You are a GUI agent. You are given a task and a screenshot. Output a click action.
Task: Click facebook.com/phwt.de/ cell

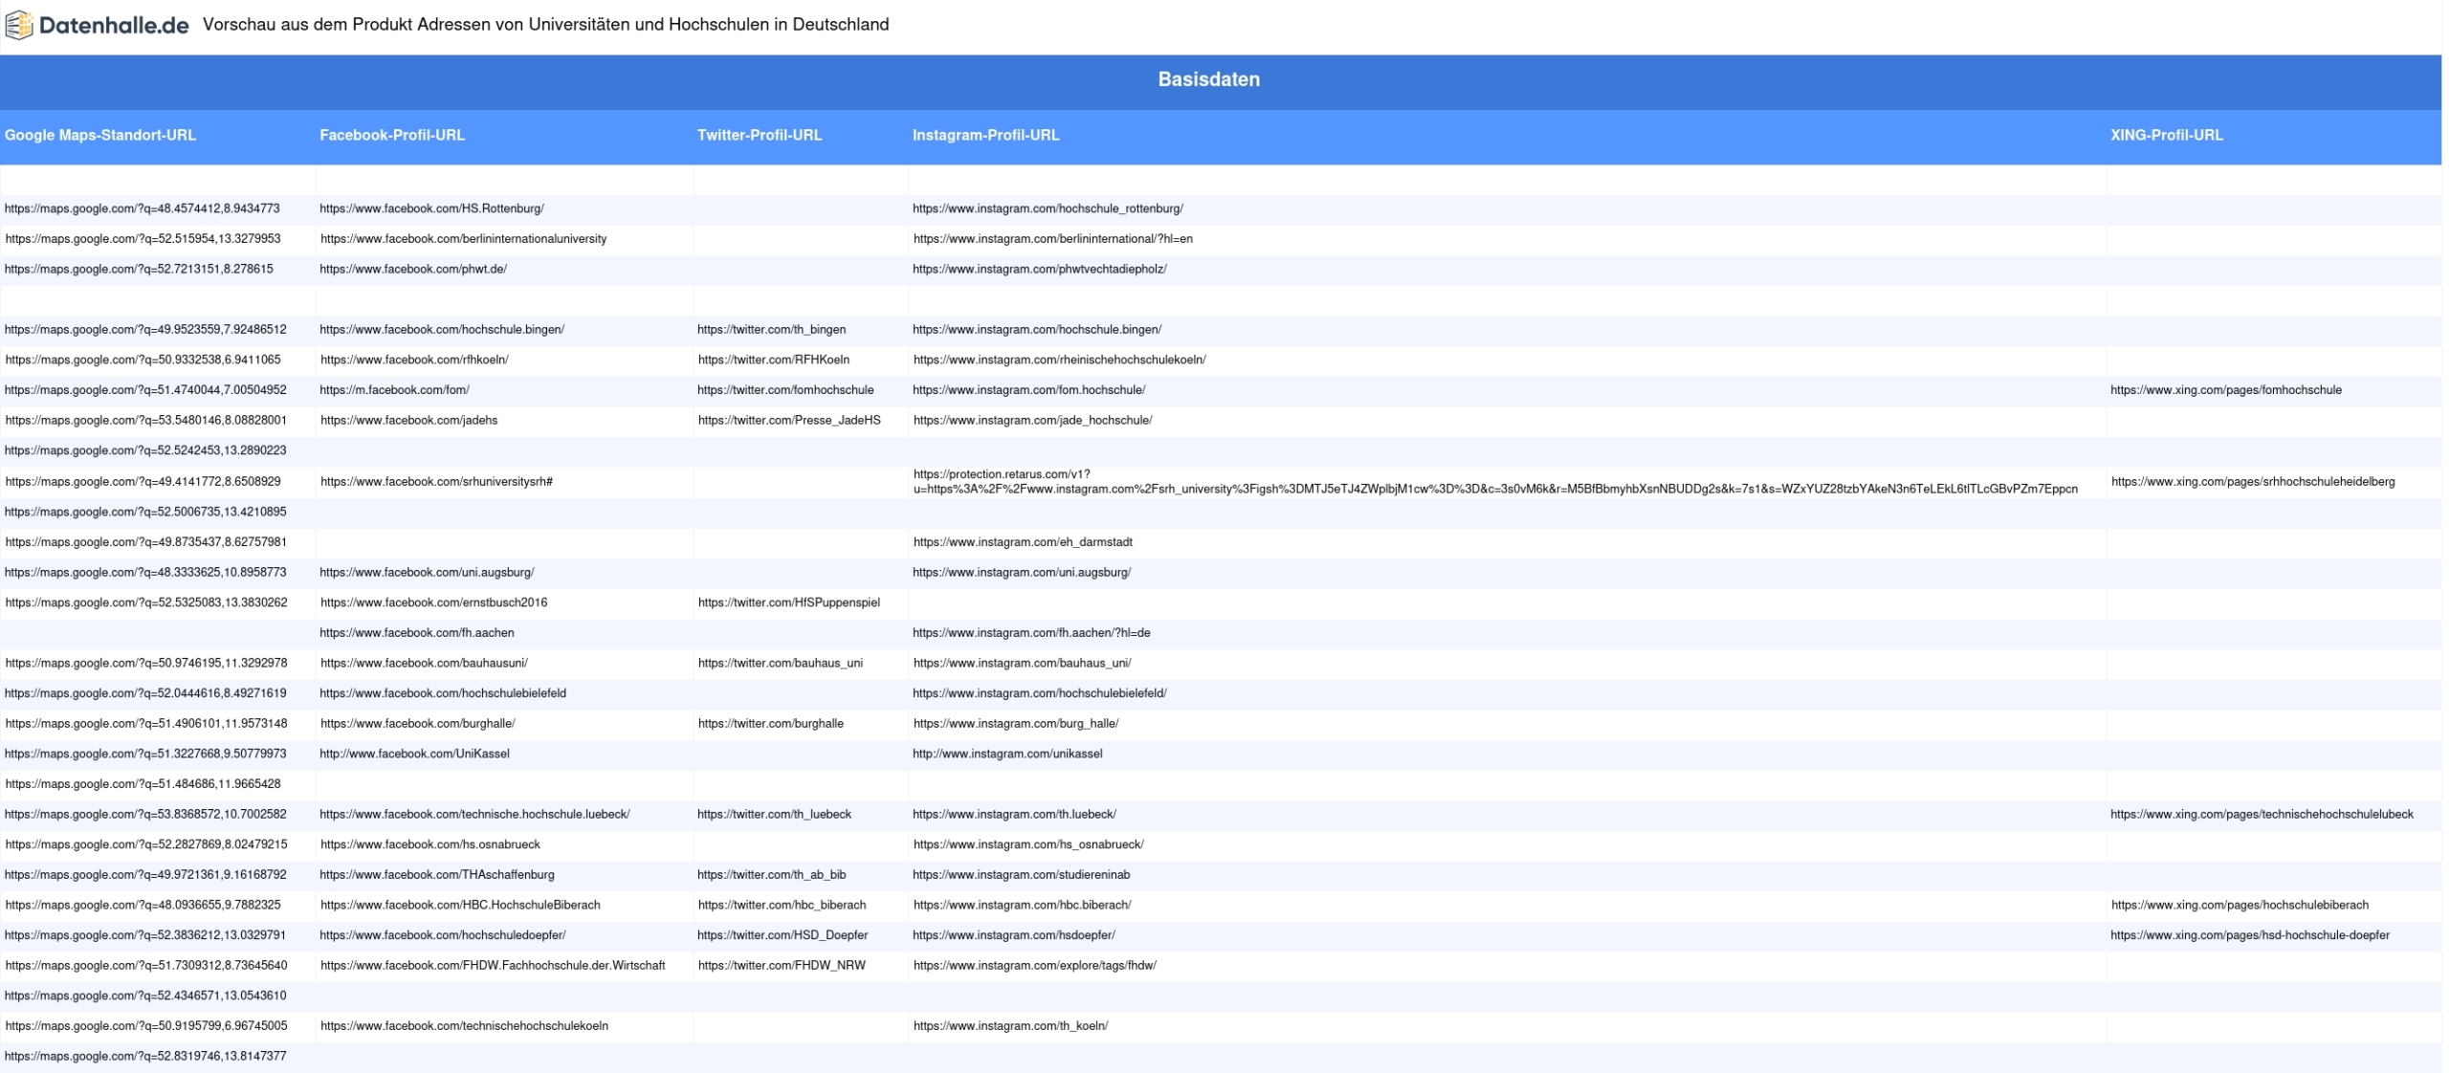coord(413,270)
